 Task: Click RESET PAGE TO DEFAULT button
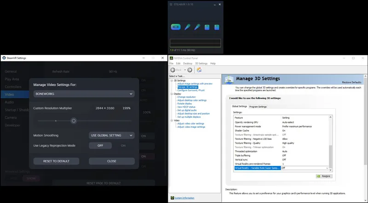103,183
